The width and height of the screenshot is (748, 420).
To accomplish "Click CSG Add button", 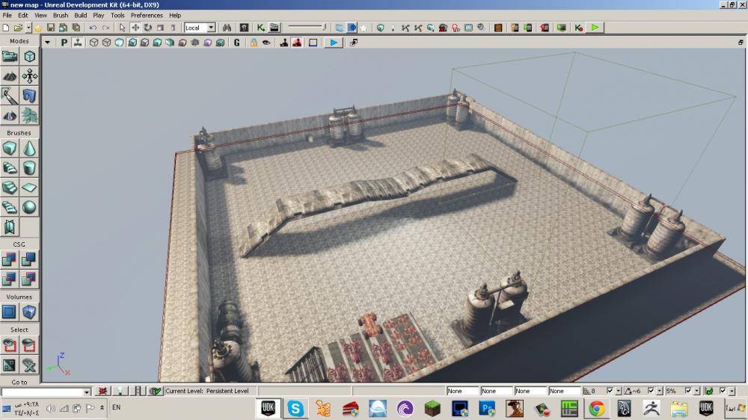I will (10, 259).
